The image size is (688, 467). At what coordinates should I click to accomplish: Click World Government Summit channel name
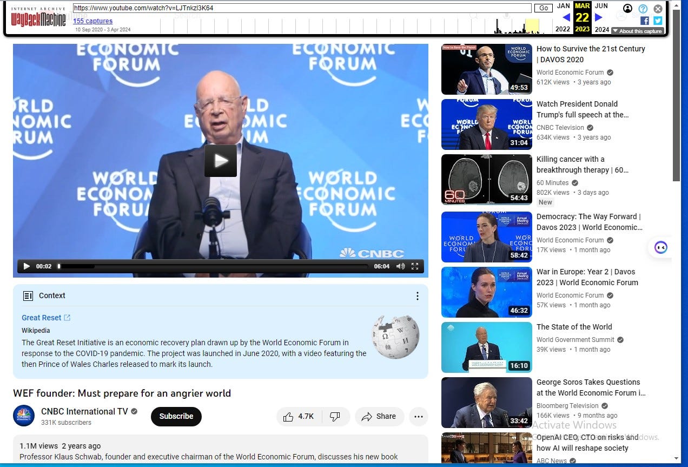[575, 340]
